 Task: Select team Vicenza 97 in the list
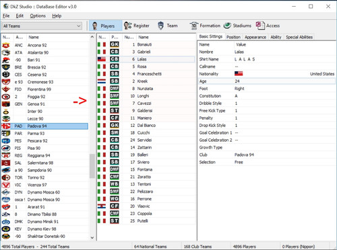[x=44, y=185]
